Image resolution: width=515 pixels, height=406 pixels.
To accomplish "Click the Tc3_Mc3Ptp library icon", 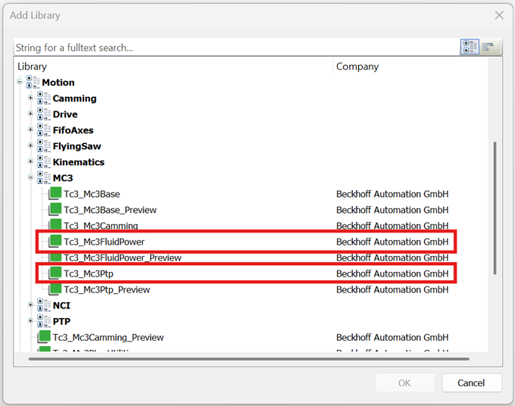I will (55, 273).
